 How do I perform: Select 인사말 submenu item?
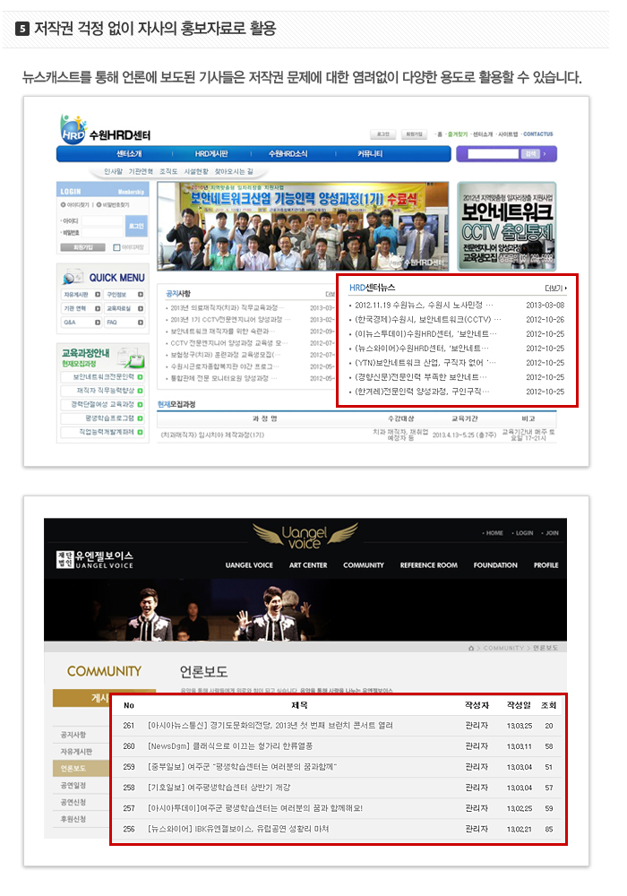(113, 171)
